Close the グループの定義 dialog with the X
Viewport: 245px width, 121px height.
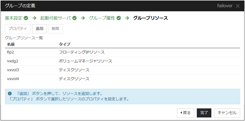click(238, 6)
